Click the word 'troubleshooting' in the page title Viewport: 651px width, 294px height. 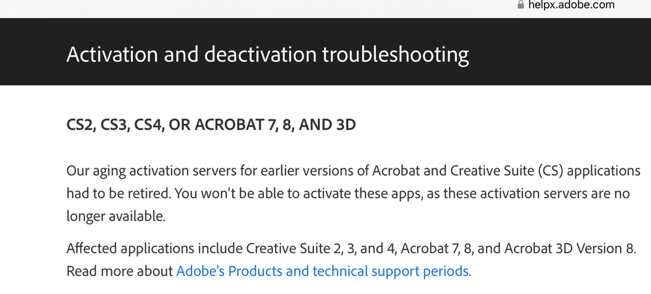click(x=396, y=55)
